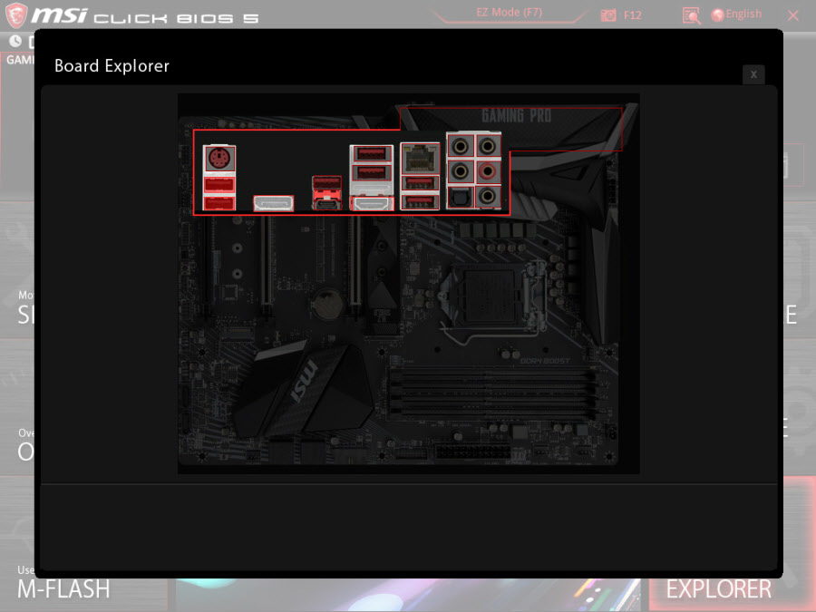Select the DisplayPort connector on the I/O panel
Viewport: 816px width, 612px height.
(273, 203)
